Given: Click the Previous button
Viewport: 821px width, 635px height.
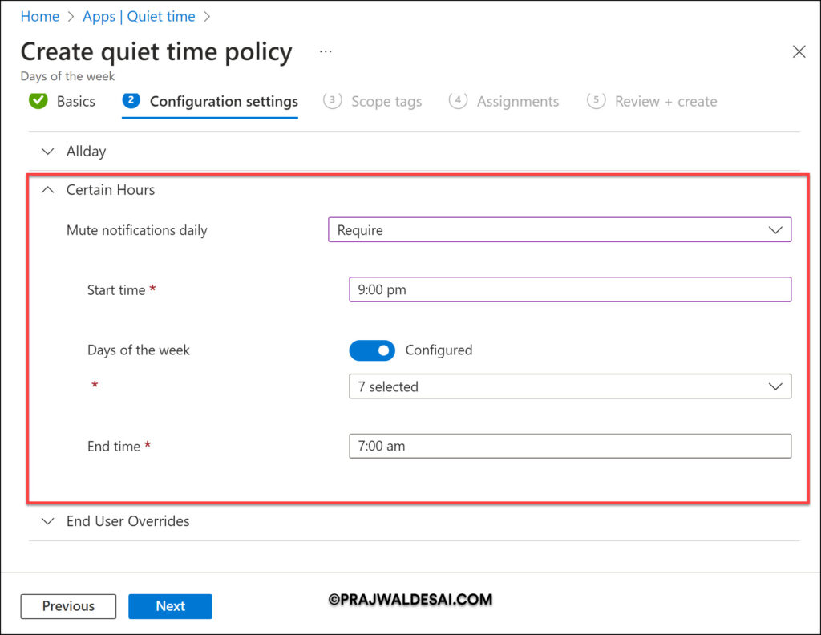Looking at the screenshot, I should coord(68,606).
